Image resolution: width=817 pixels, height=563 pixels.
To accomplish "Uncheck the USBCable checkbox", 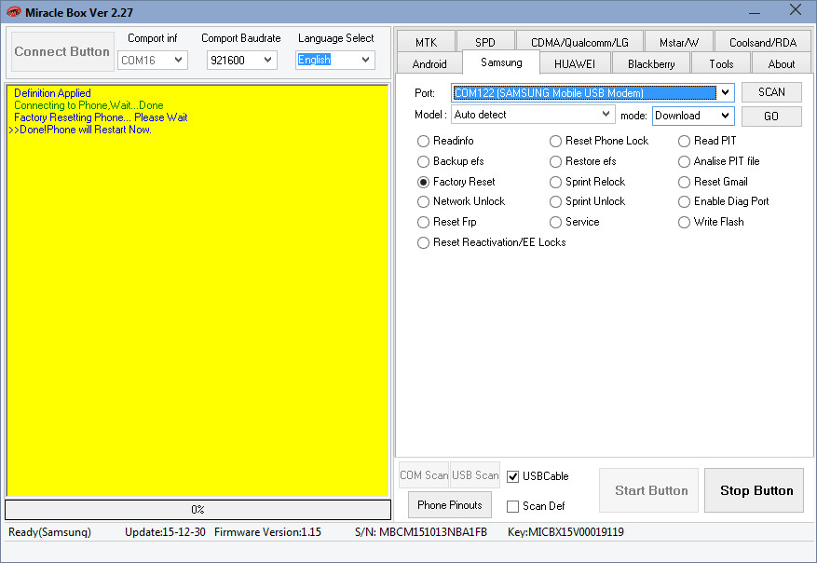I will (512, 476).
